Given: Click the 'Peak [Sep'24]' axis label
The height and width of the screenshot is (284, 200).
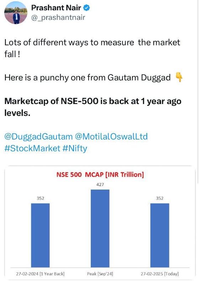Looking at the screenshot, I should coord(100,274).
